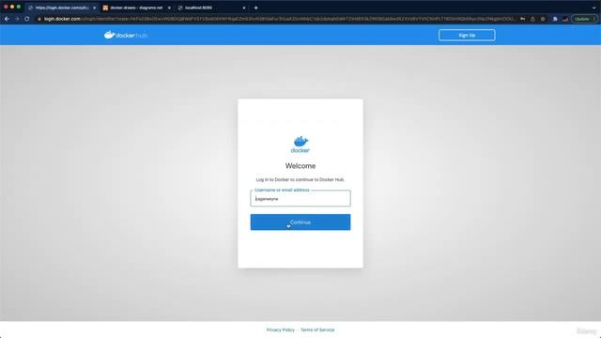601x338 pixels.
Task: Focus the Username or email address field
Action: 300,198
